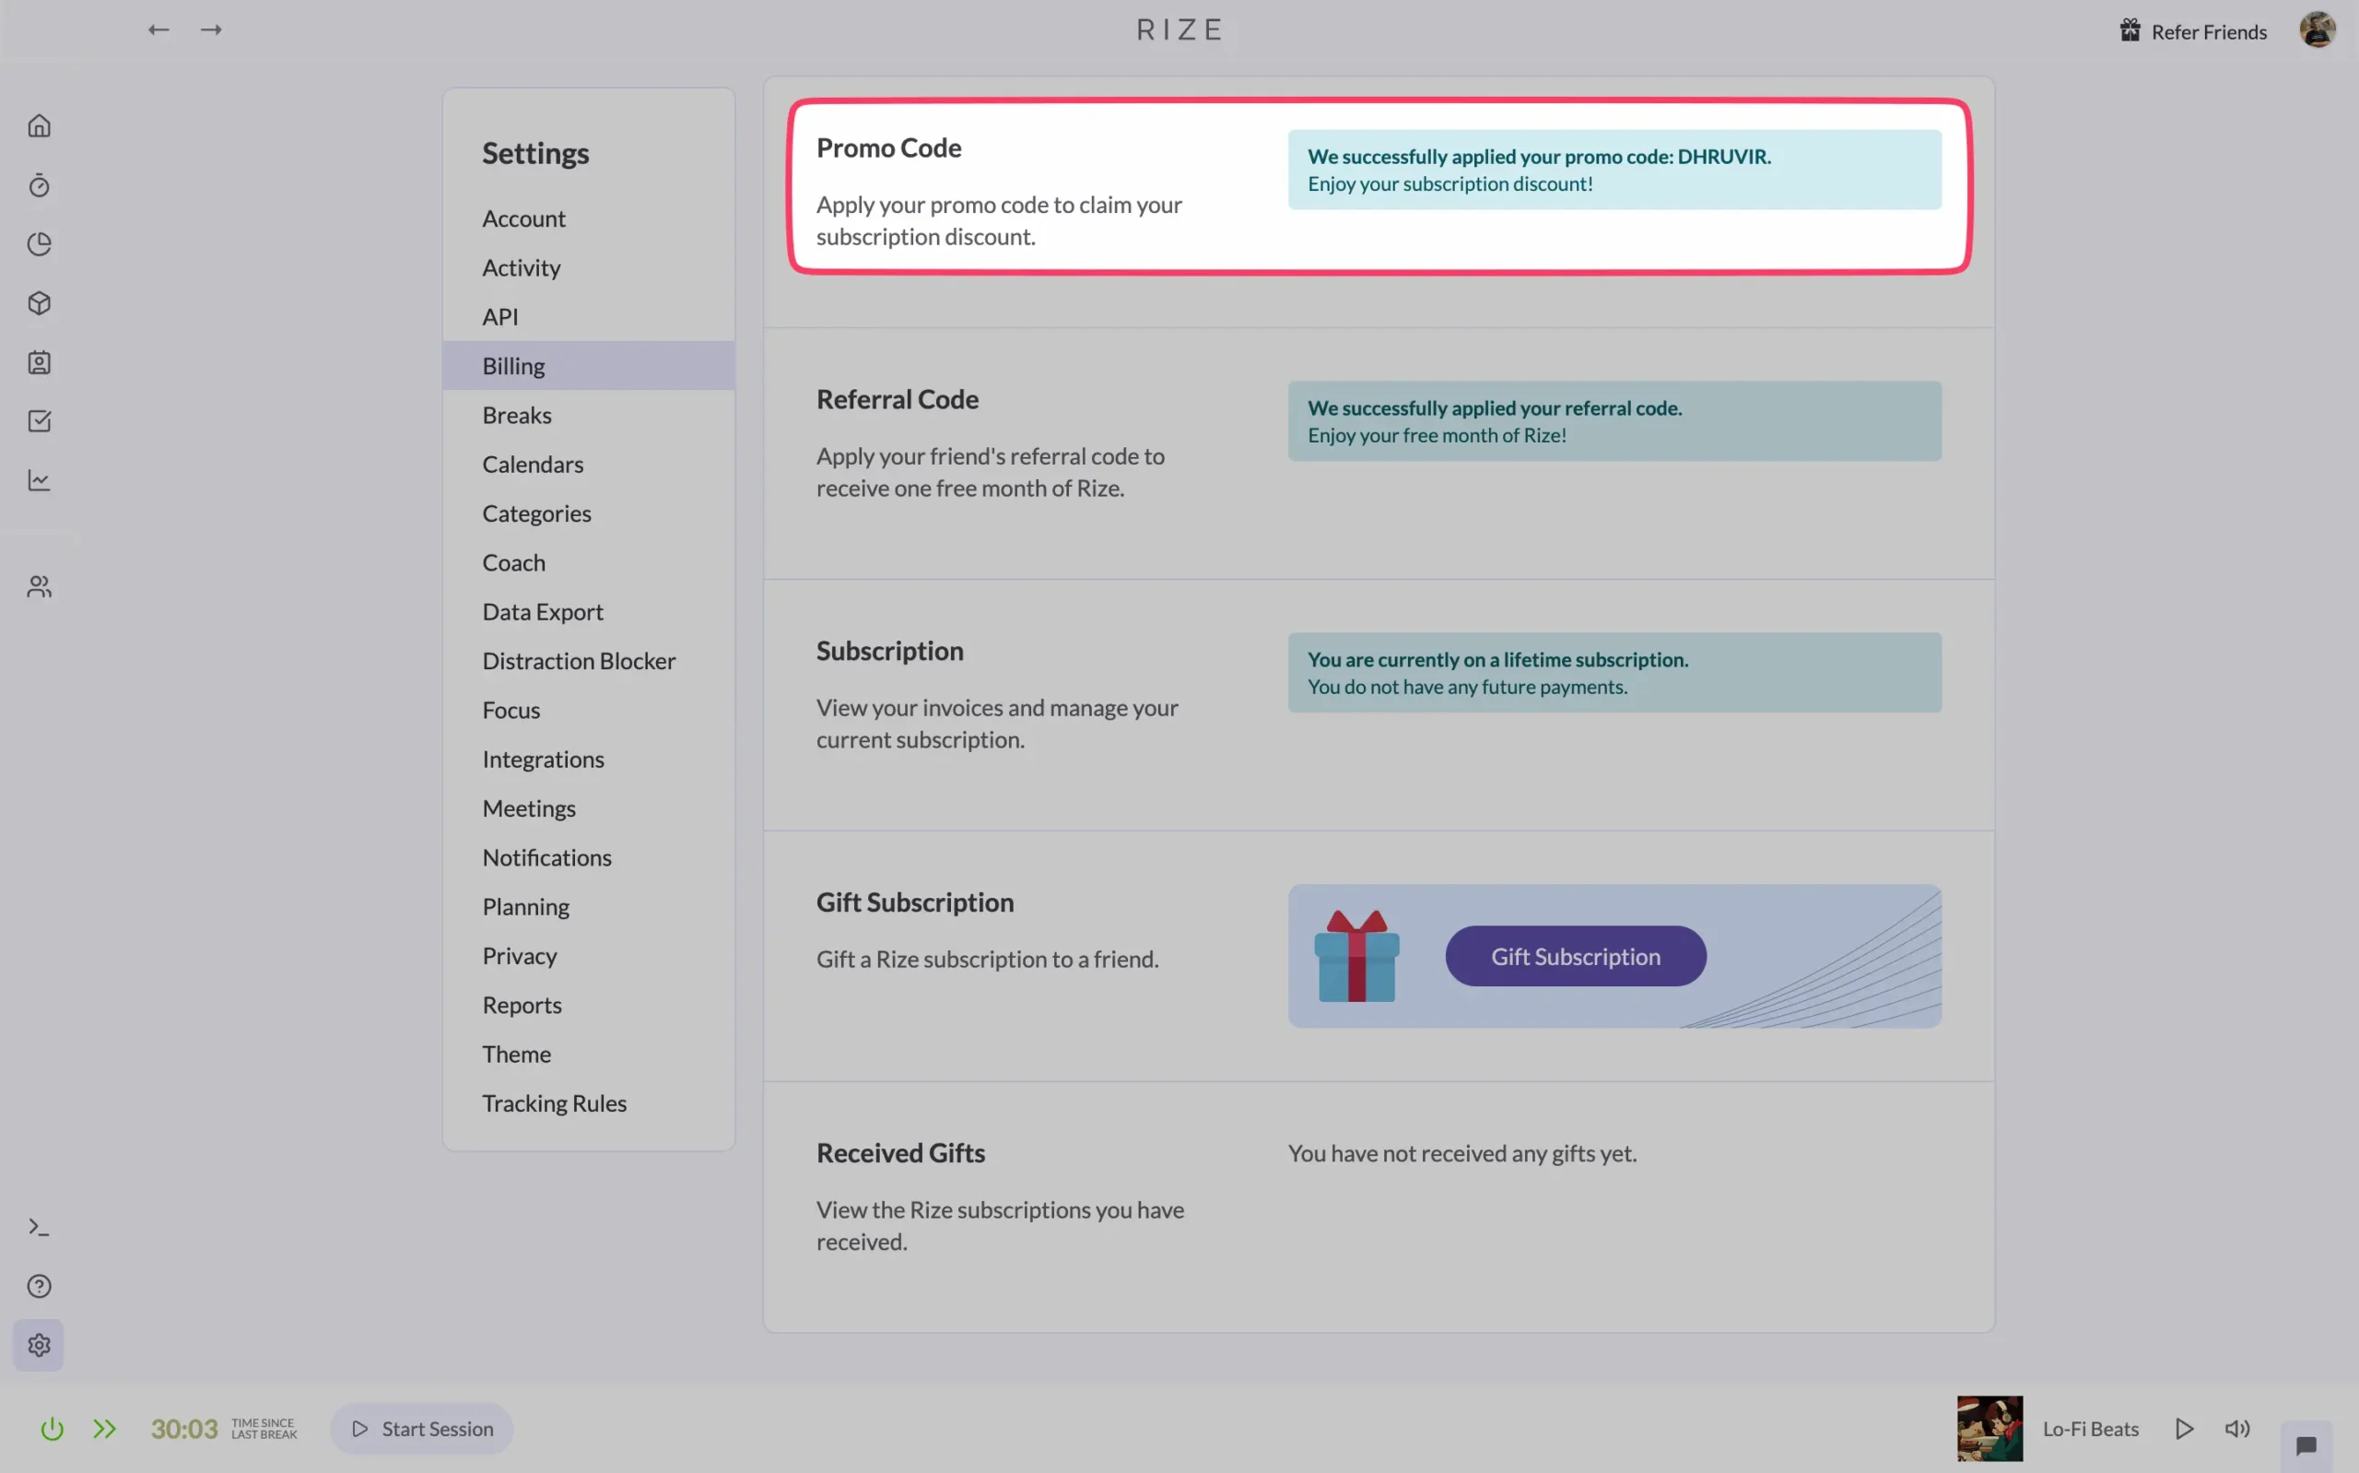This screenshot has height=1473, width=2359.
Task: Click the promo code DHRUVIR success message
Action: 1614,170
